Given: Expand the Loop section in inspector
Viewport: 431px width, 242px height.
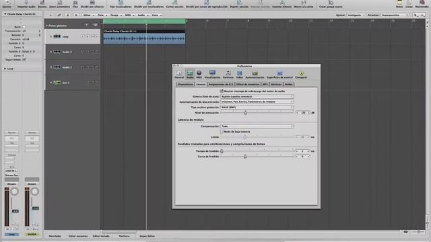Looking at the screenshot, I should point(5,69).
